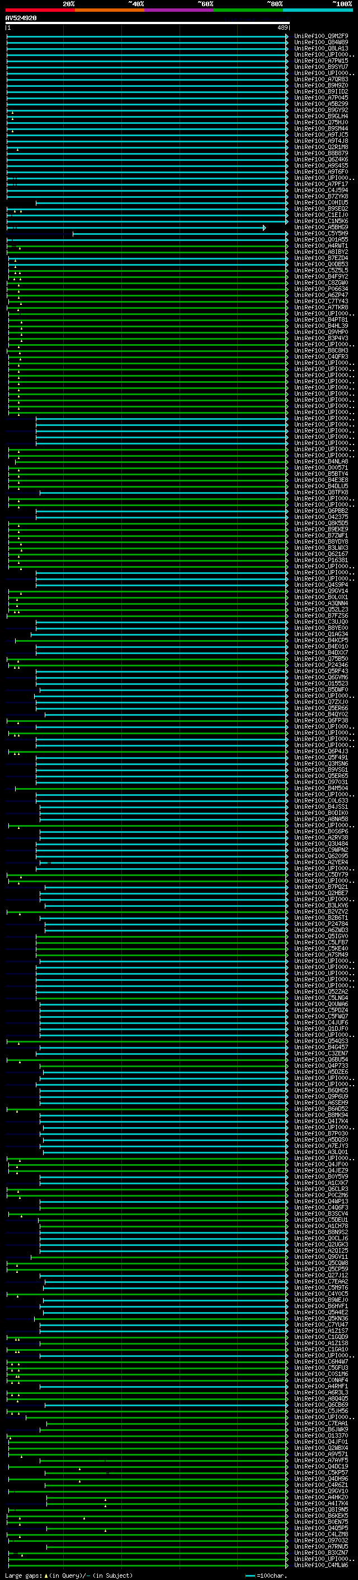The image size is (358, 1580).
Task: Click the UniRef100_Q8TFK8 label
Action: pyautogui.click(x=321, y=492)
